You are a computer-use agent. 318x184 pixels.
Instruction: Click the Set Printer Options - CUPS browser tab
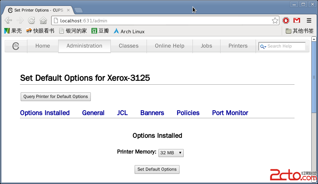[39, 10]
